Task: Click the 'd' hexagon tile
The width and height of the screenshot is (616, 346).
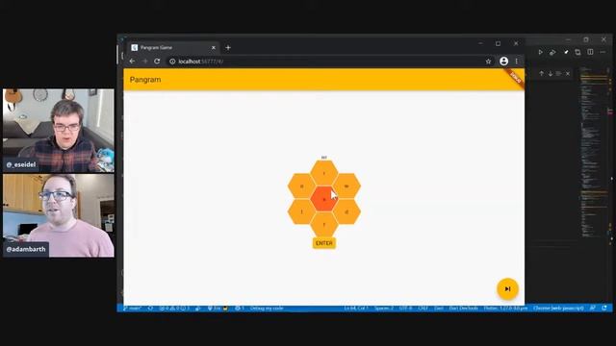Action: (346, 211)
